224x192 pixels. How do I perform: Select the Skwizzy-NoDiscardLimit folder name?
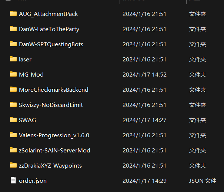[51, 105]
